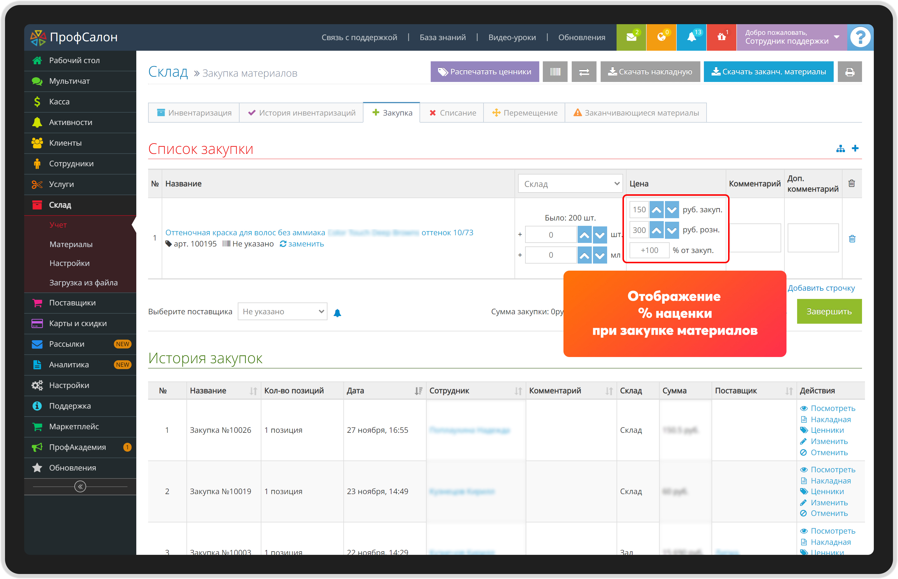
Task: Decrease the purchase price 150 with down arrow
Action: tap(671, 210)
